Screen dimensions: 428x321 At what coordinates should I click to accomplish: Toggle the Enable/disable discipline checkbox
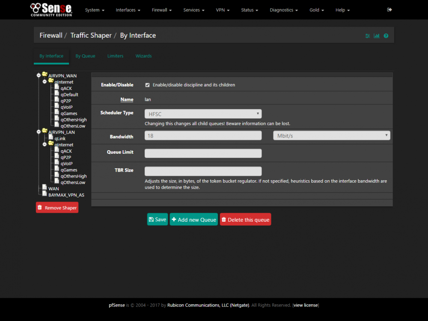(147, 85)
